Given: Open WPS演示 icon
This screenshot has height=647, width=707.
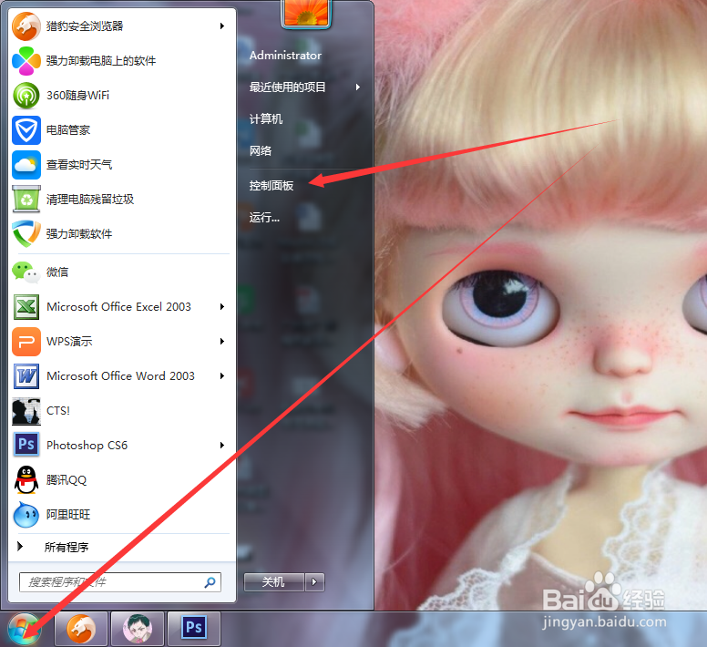Looking at the screenshot, I should (26, 342).
